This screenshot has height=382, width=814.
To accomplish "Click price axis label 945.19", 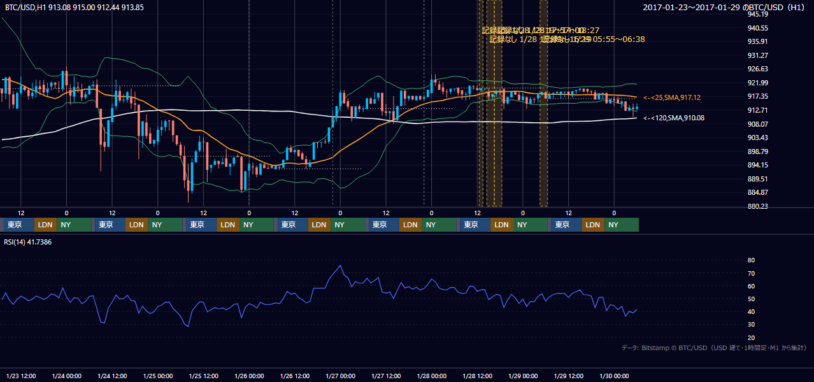I will click(757, 14).
